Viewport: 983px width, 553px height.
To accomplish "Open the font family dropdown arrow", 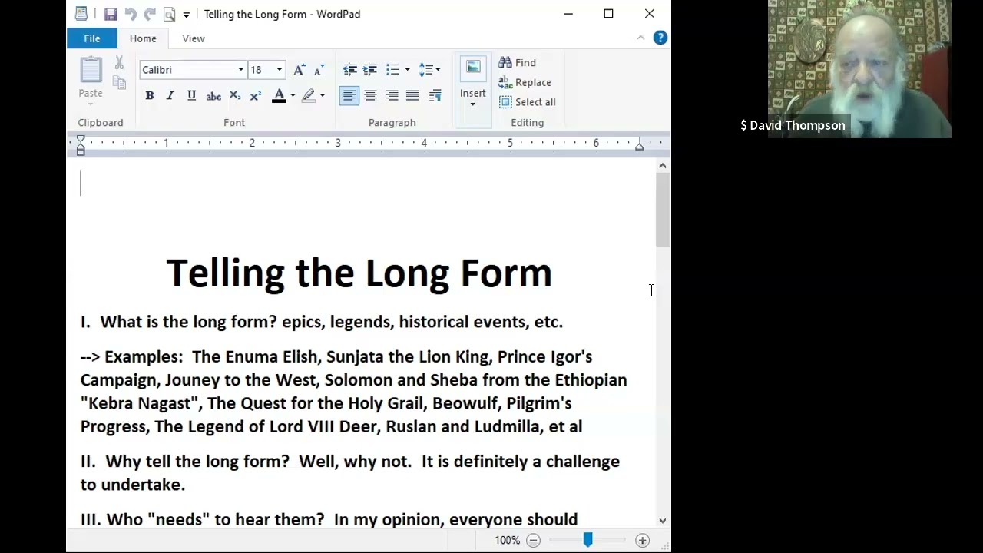I will coord(240,70).
